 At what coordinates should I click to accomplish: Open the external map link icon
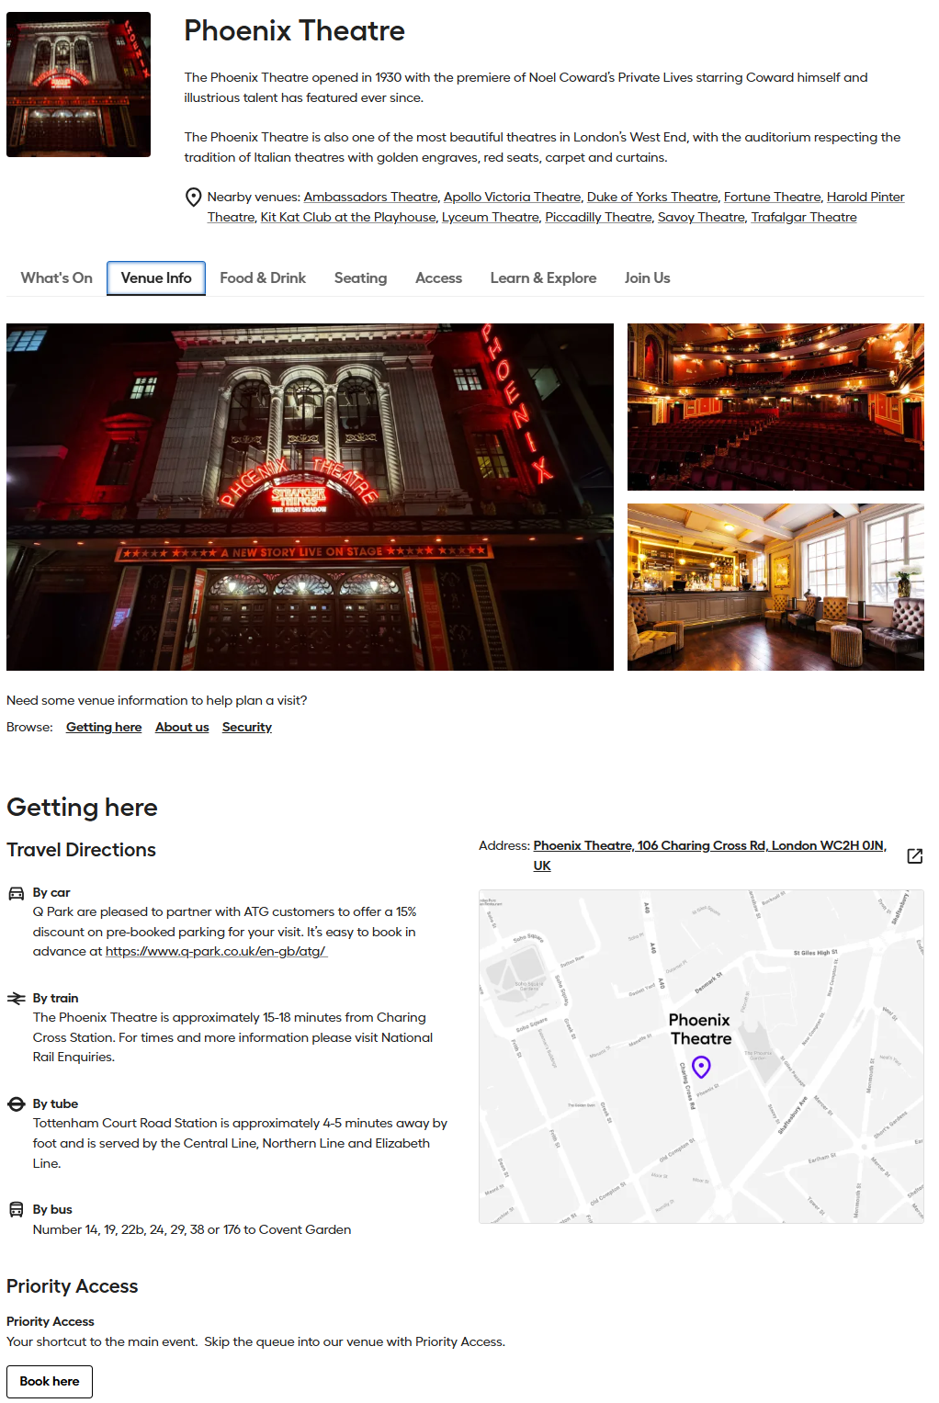click(x=914, y=856)
